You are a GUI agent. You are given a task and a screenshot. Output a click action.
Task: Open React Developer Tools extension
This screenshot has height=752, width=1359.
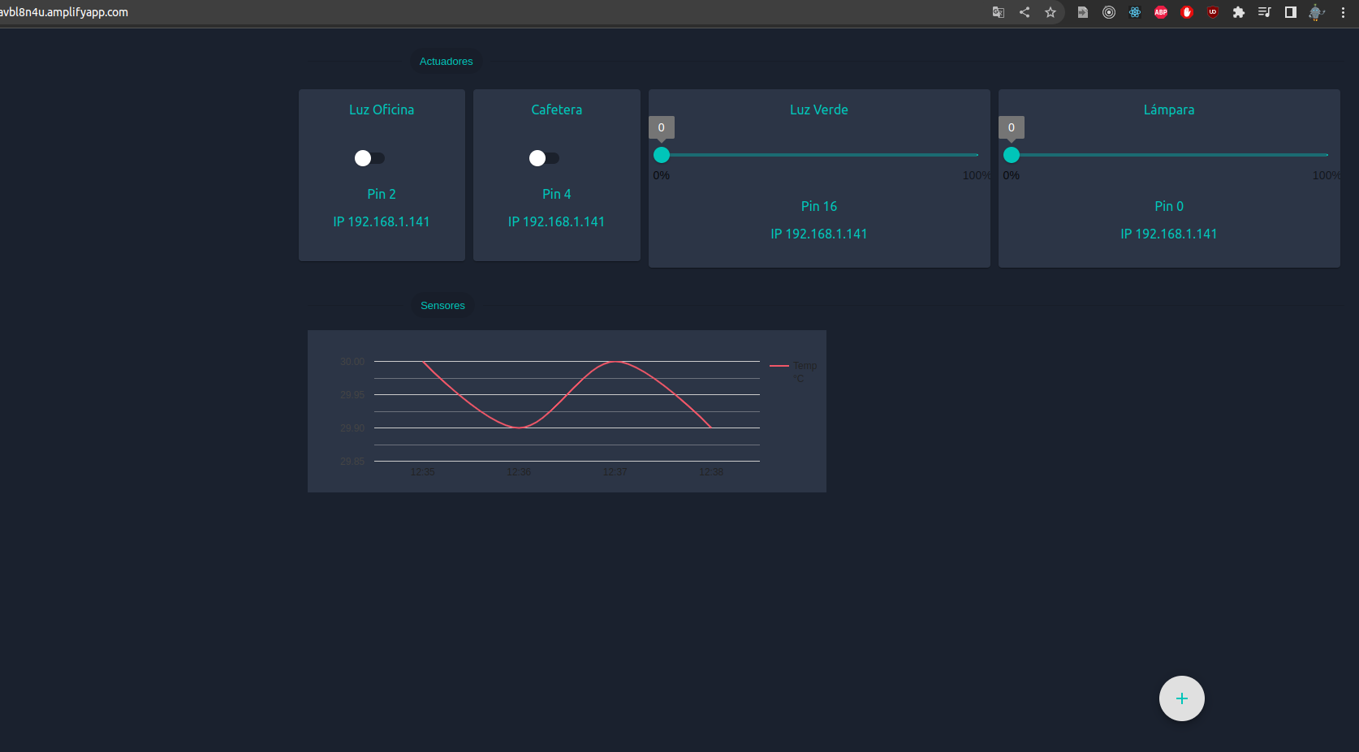1135,12
